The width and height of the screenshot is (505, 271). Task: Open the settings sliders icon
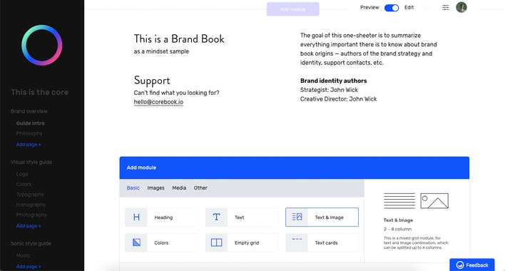[445, 7]
